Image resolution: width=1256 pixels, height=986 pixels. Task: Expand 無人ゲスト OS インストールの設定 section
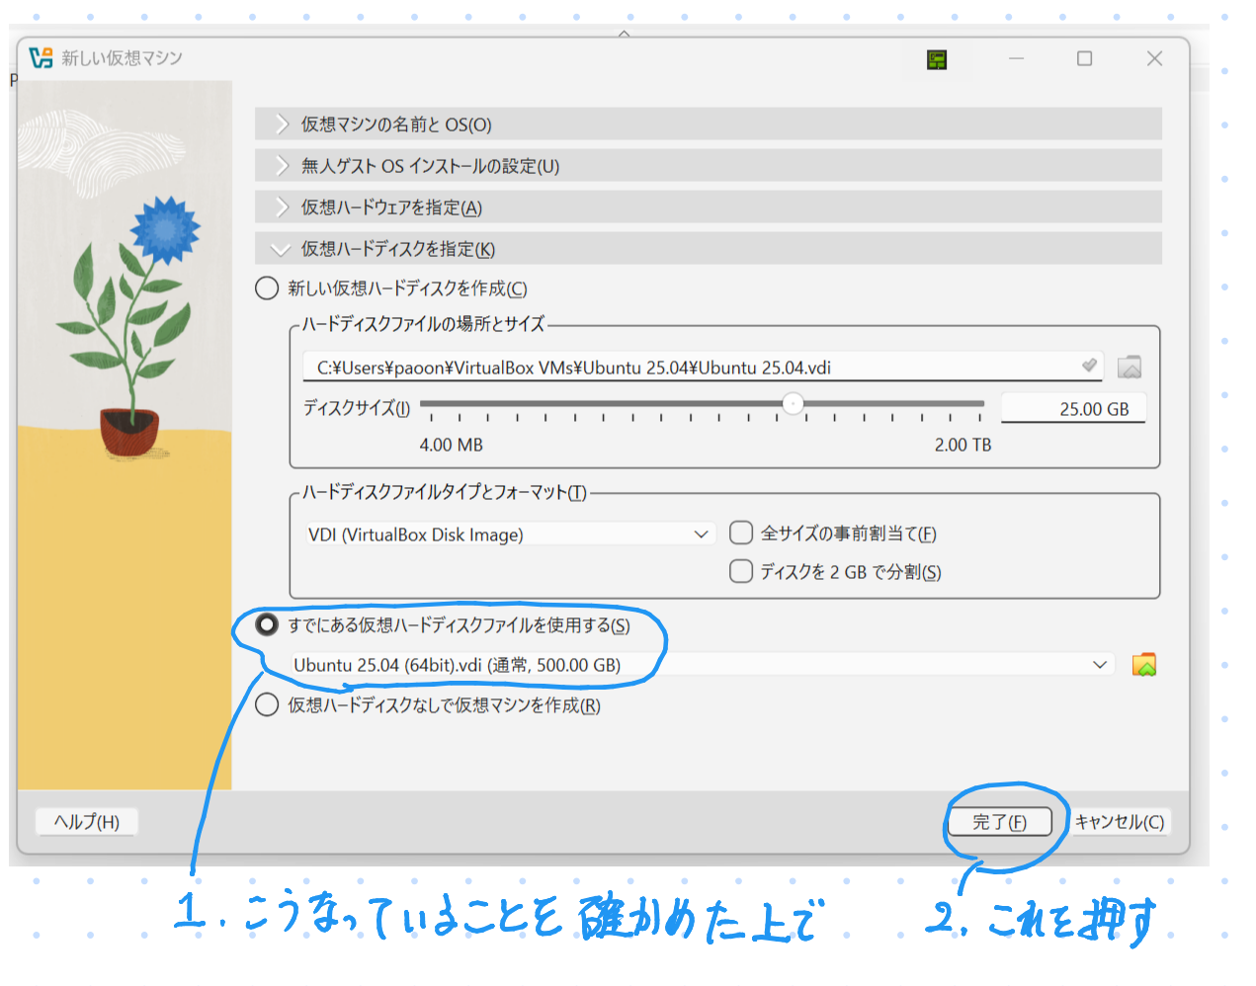[x=430, y=166]
